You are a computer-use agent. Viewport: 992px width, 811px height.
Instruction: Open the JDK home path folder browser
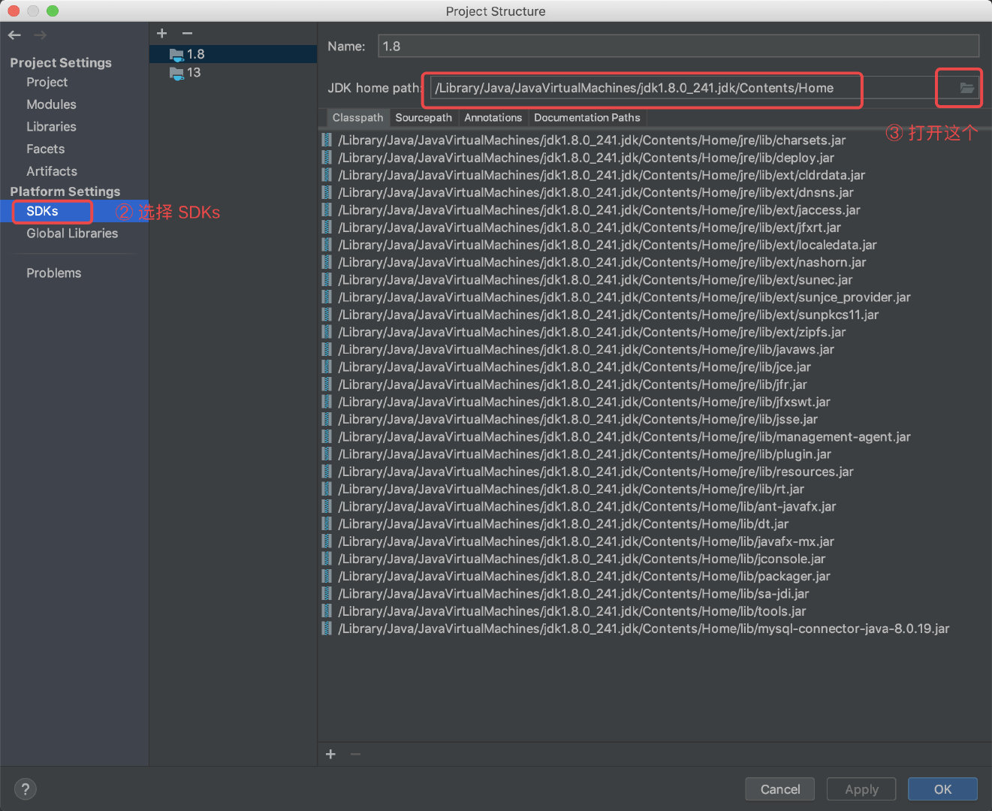(x=967, y=88)
